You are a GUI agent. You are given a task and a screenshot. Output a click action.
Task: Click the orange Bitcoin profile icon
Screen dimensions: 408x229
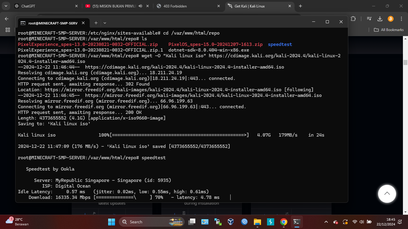[x=391, y=19]
